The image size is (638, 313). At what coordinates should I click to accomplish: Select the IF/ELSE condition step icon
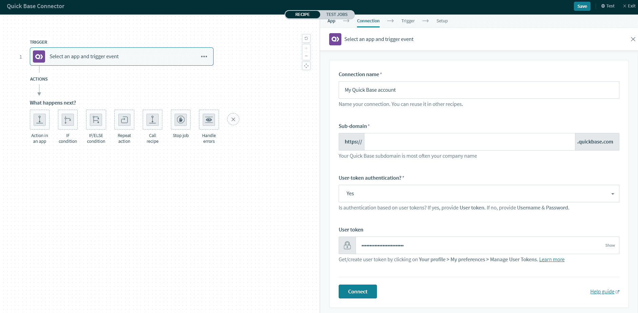(96, 120)
